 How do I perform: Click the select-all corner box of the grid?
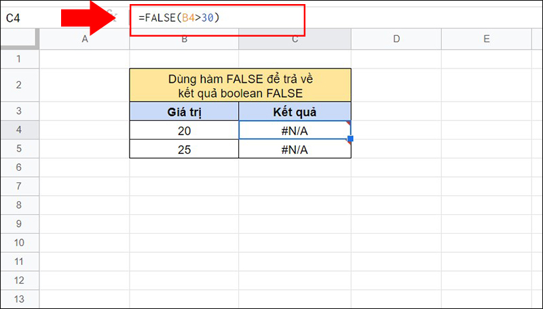coord(20,39)
